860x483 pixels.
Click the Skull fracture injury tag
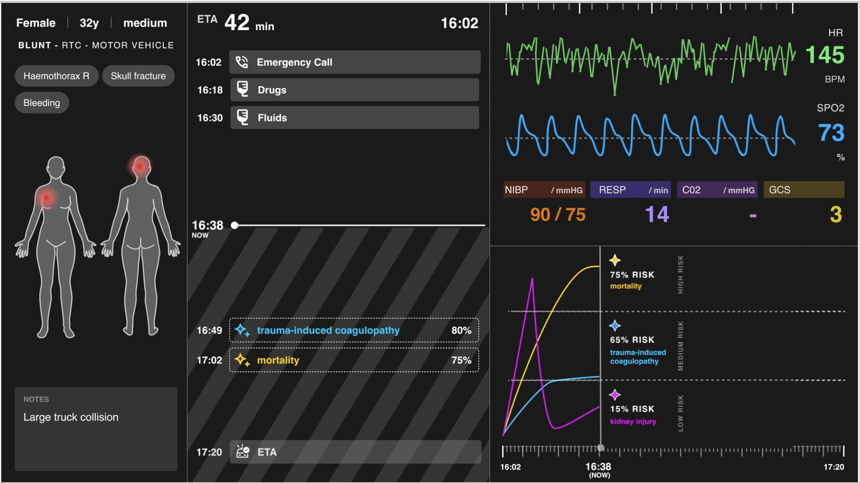coord(138,76)
